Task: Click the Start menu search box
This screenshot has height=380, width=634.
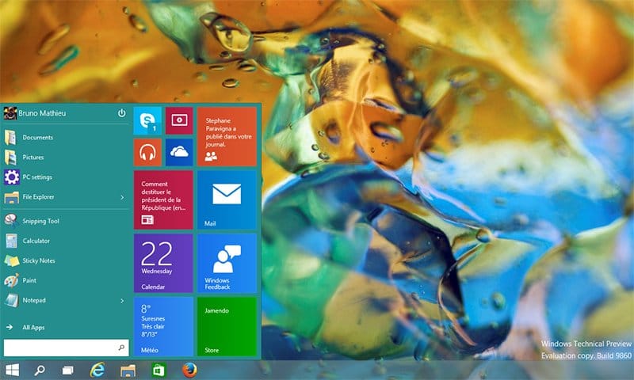Action: point(67,348)
